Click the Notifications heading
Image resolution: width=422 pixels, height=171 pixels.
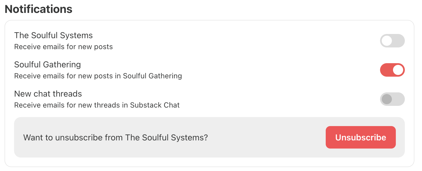(39, 9)
